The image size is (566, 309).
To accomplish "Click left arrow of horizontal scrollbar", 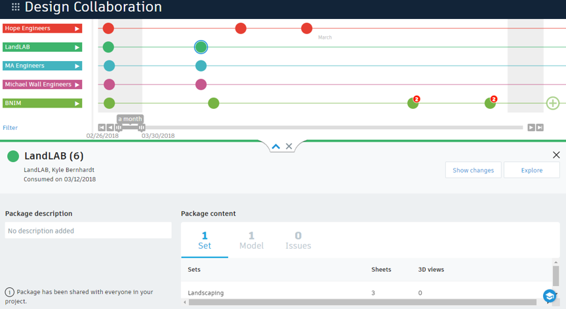I will tap(185, 302).
